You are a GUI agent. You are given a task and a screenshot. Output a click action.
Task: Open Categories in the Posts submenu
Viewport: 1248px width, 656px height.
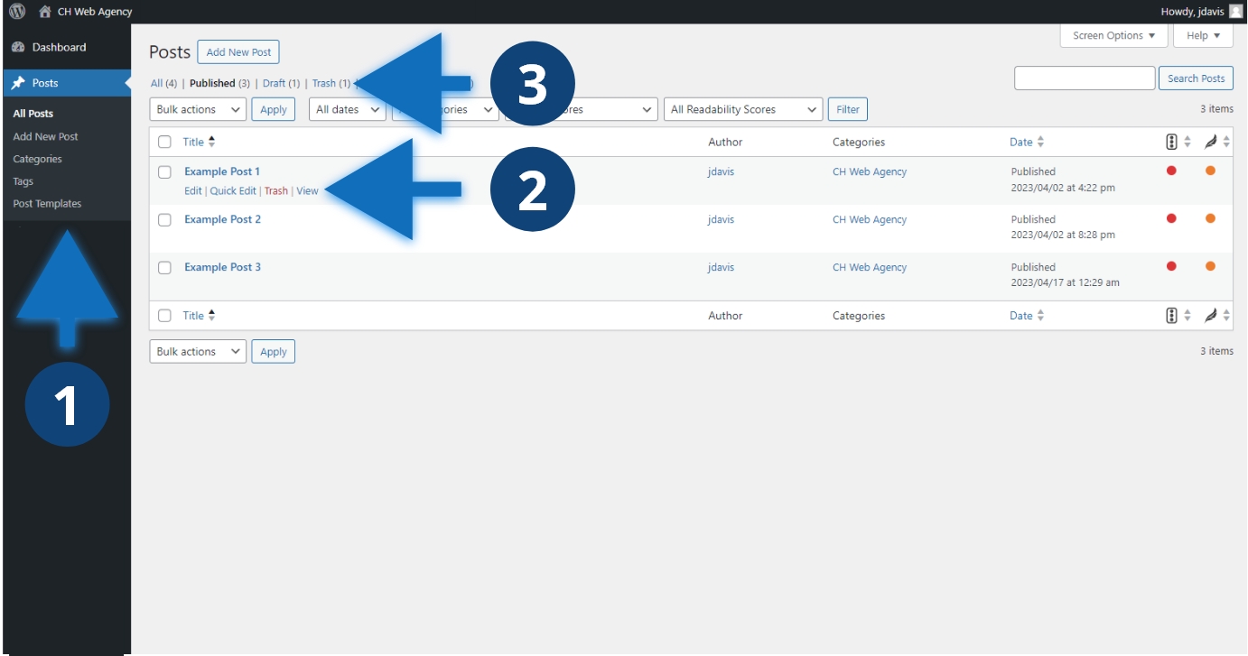tap(37, 159)
